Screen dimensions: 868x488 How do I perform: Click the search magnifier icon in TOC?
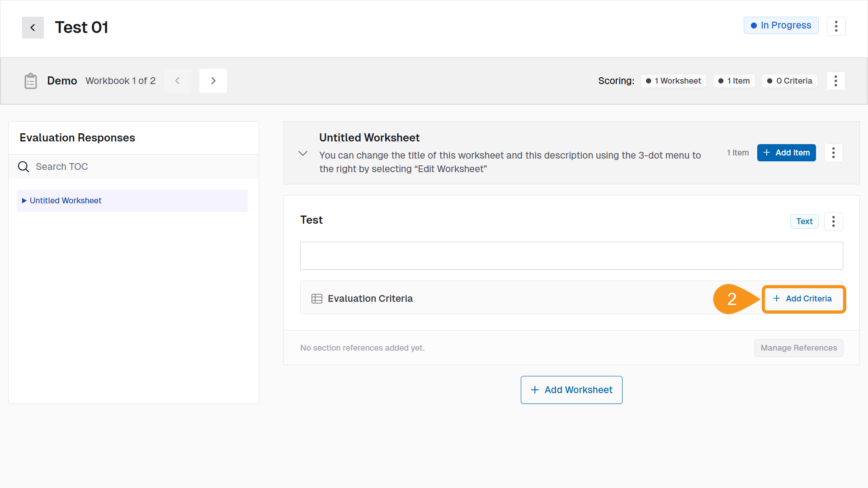click(x=24, y=167)
